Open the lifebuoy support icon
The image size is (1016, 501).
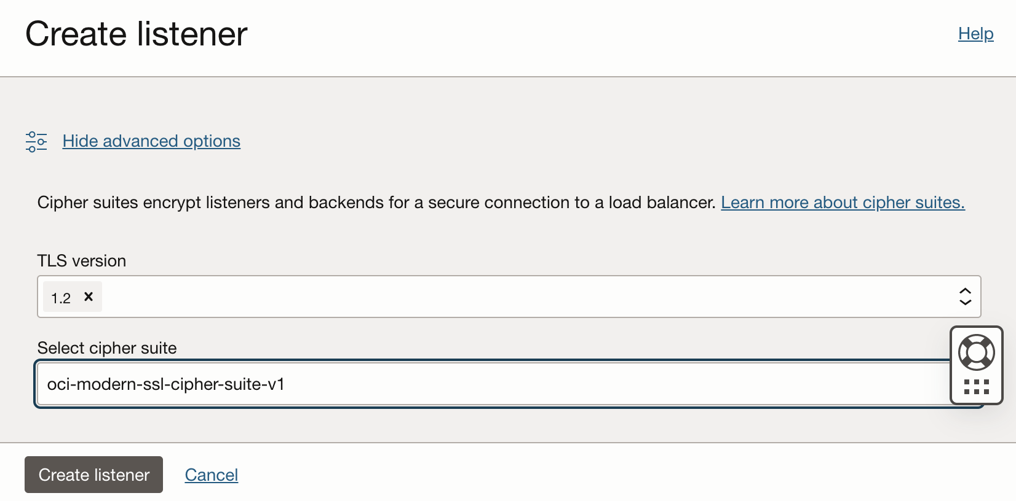[x=976, y=352]
